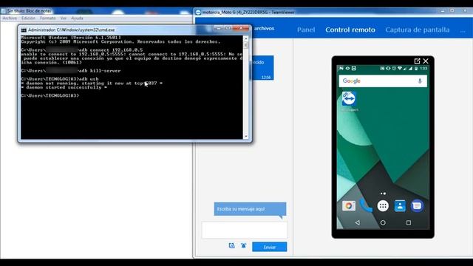Tap the microphone icon in the Google search bar
Screen dimensions: 473x266
click(x=420, y=81)
